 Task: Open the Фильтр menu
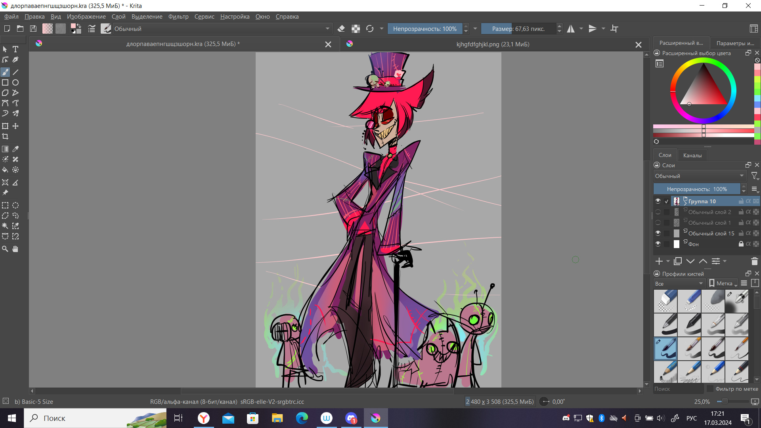178,17
